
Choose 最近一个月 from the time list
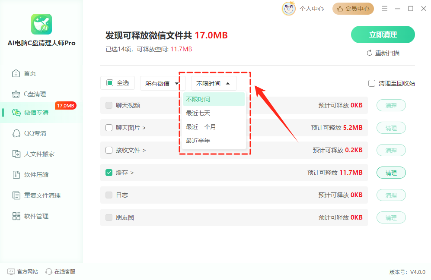point(214,127)
